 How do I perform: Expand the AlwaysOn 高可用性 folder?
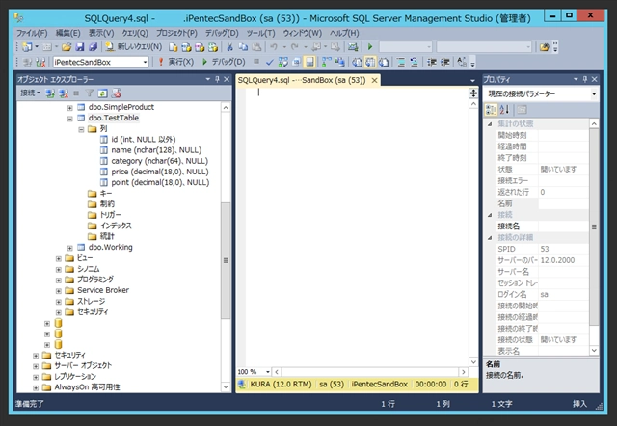pos(36,387)
